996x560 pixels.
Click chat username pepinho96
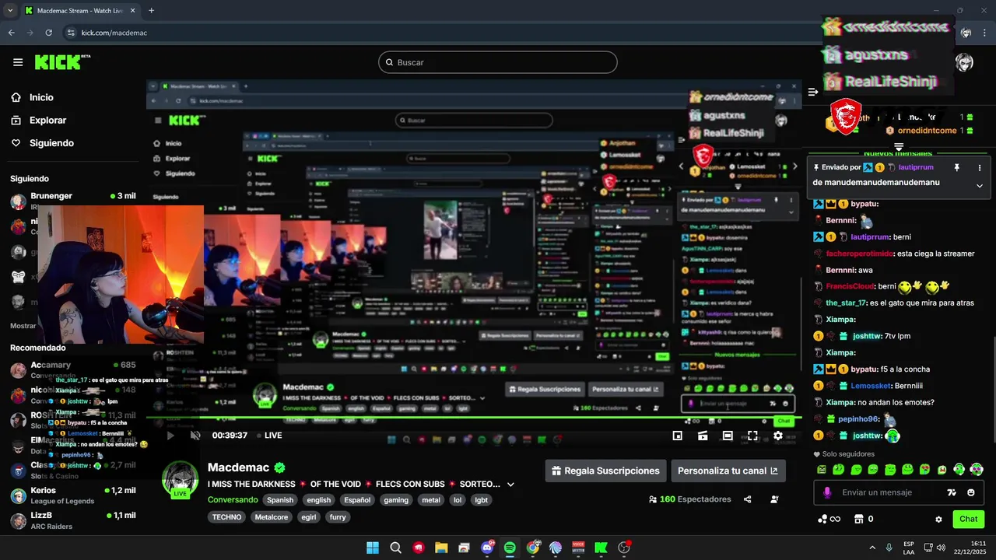click(858, 419)
